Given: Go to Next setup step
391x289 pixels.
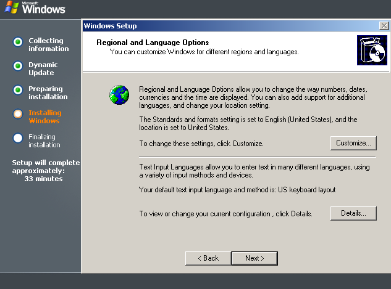Looking at the screenshot, I should [x=254, y=258].
